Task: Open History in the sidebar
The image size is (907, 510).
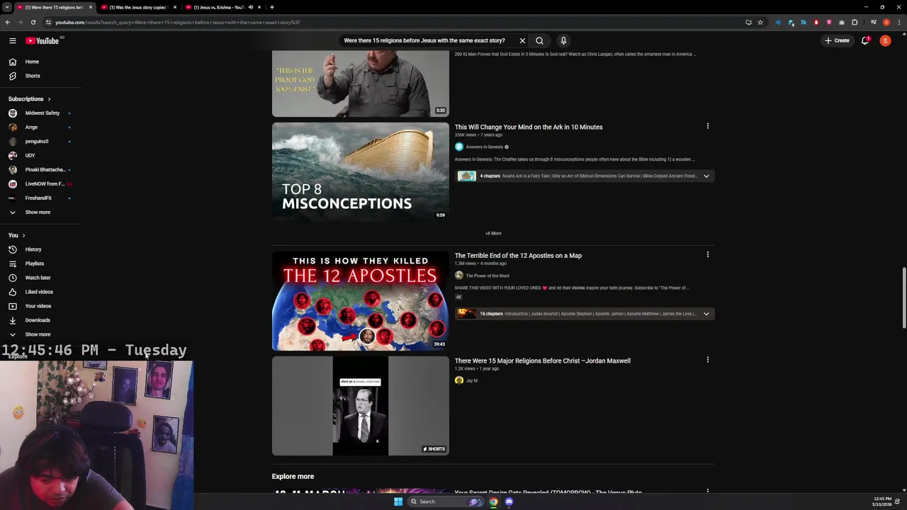Action: coord(33,249)
